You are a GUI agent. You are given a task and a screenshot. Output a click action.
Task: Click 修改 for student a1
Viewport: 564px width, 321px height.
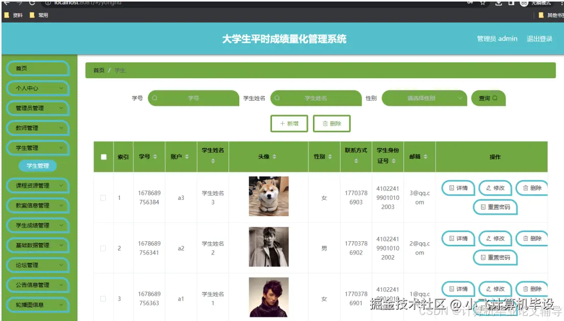tap(495, 289)
